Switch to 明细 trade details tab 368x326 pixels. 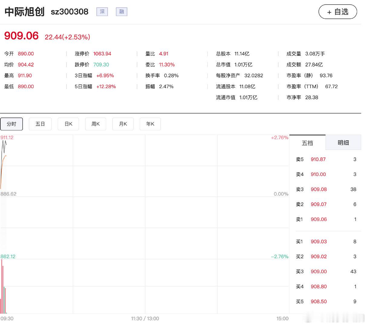point(343,142)
